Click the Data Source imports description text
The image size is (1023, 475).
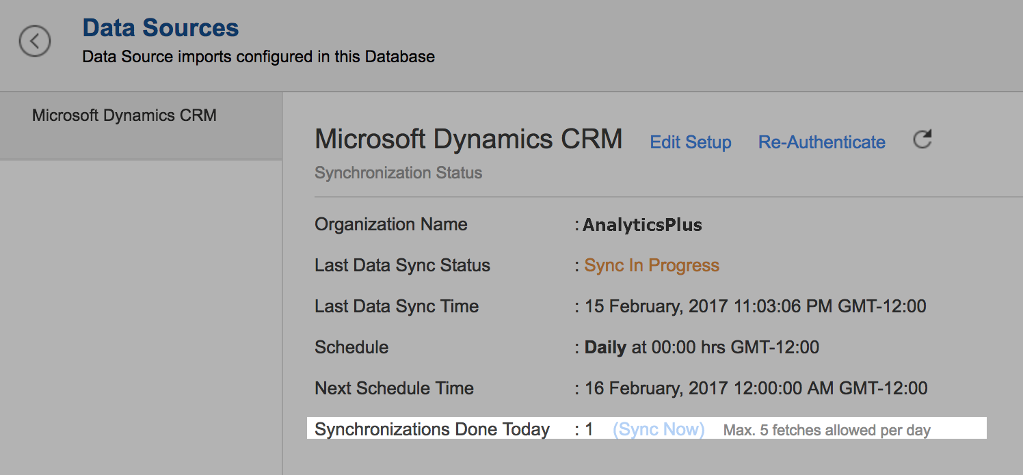point(258,57)
